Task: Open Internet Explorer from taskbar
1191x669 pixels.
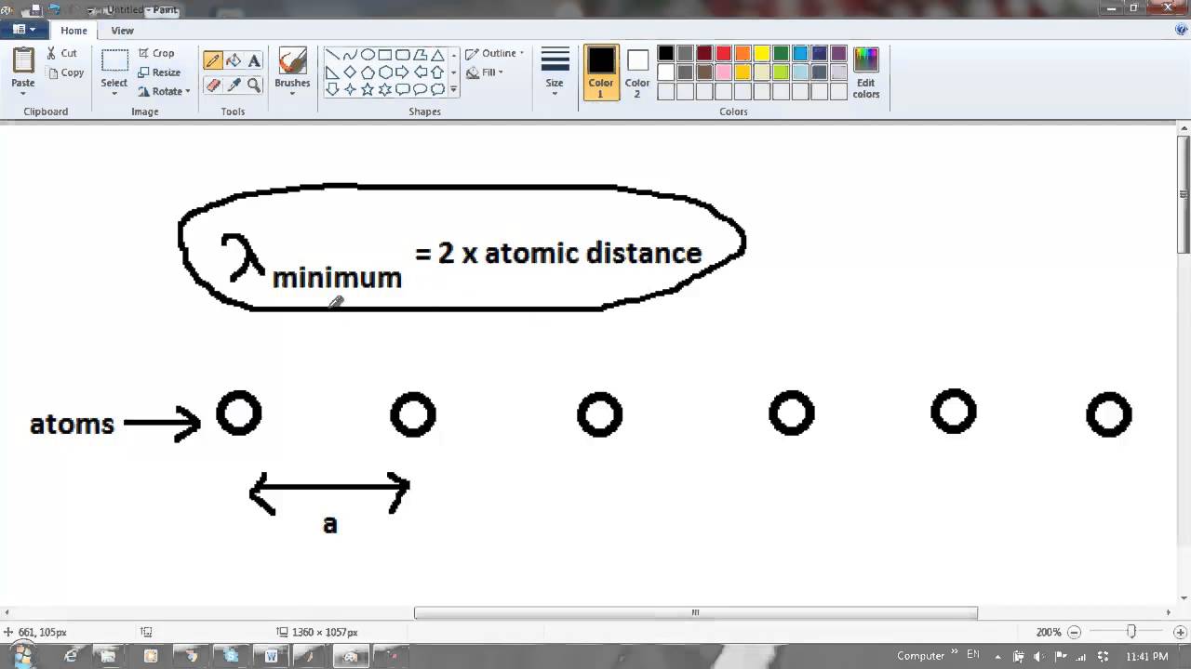Action: [71, 656]
